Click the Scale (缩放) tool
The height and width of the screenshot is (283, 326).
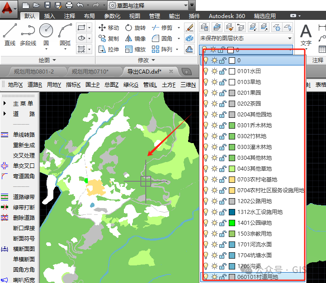pos(135,49)
